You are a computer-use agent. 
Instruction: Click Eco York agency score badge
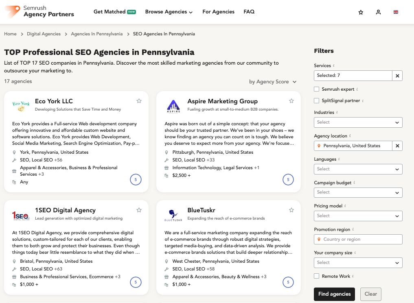(136, 180)
